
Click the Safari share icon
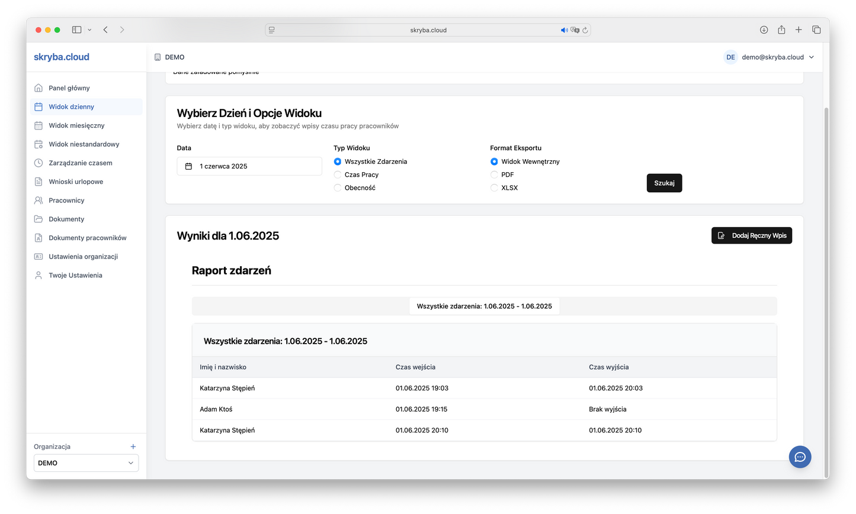click(781, 30)
